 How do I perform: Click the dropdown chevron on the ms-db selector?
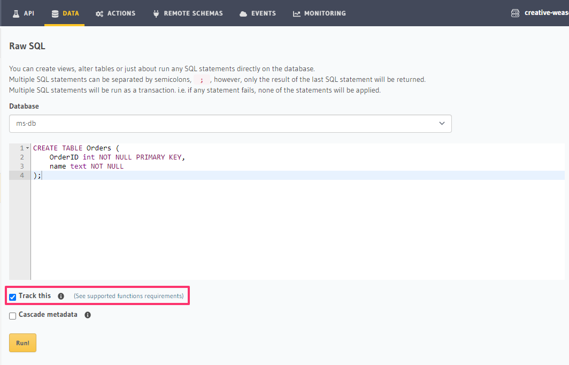click(x=442, y=123)
